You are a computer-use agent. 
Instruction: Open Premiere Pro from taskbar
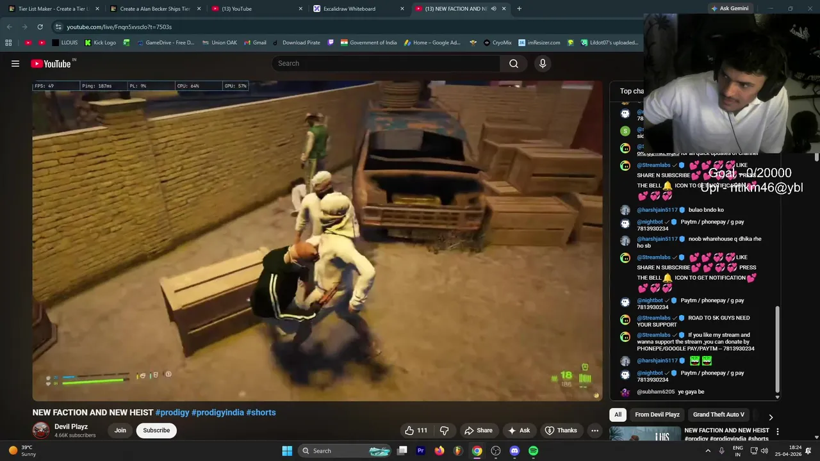tap(421, 451)
